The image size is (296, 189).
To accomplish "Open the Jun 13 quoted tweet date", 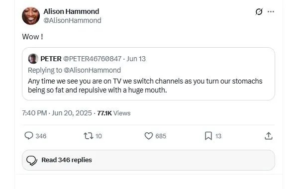I will [136, 59].
